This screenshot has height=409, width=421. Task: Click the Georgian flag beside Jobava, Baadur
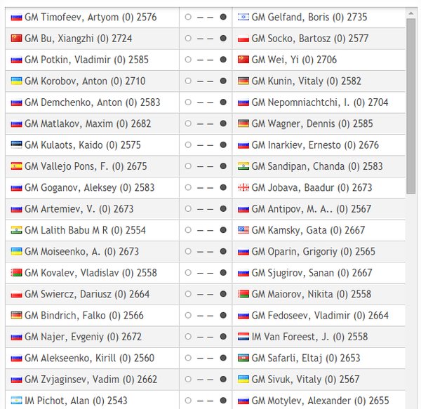(243, 187)
